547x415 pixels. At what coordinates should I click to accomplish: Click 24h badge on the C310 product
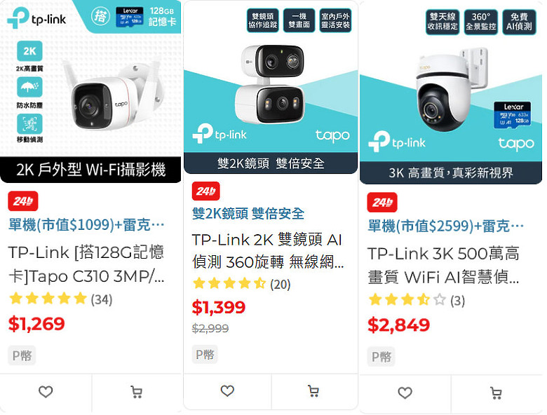pos(23,201)
